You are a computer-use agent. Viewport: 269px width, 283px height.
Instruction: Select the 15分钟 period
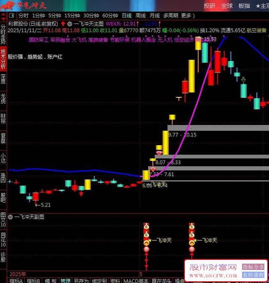tap(72, 16)
